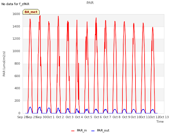
Task: Toggle the PAR_in legend entry
Action: (x=79, y=130)
